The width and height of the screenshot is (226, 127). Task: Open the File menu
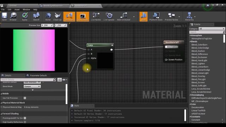[3, 10]
